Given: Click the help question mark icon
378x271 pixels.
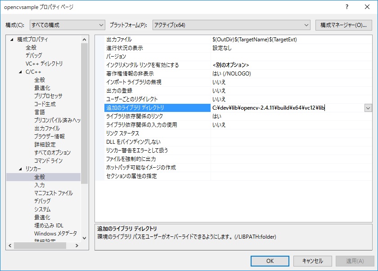Looking at the screenshot, I should coord(347,7).
